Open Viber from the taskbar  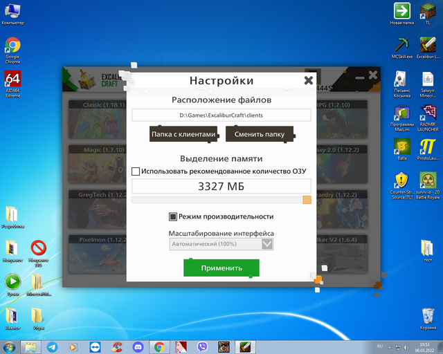coord(202,347)
